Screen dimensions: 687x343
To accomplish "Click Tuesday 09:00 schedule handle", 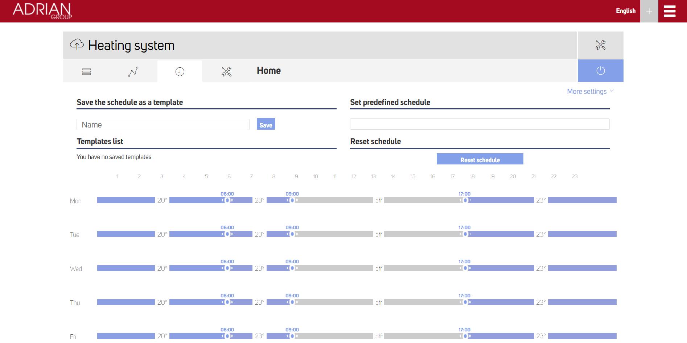I will tap(292, 234).
